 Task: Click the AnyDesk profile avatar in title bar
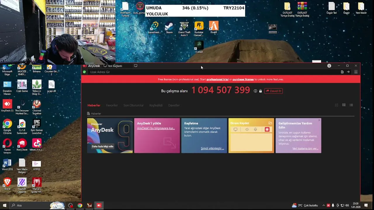click(329, 66)
